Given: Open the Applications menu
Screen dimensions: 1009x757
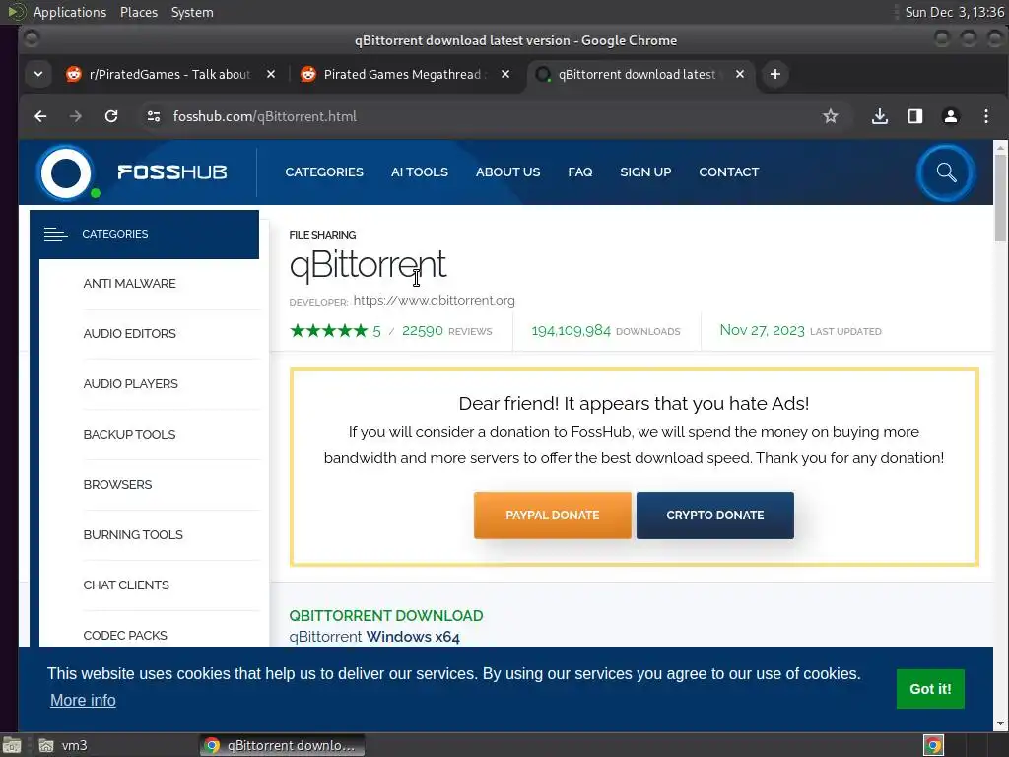Looking at the screenshot, I should tap(70, 12).
